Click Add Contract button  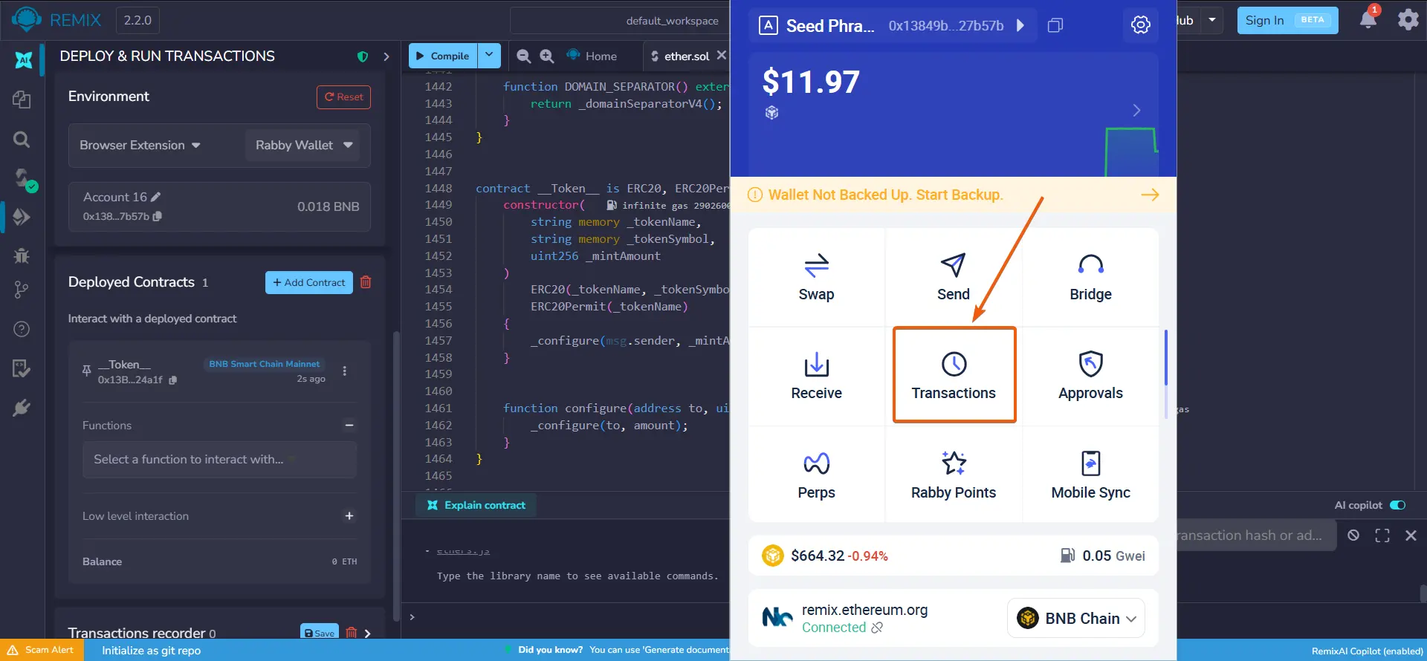coord(309,282)
